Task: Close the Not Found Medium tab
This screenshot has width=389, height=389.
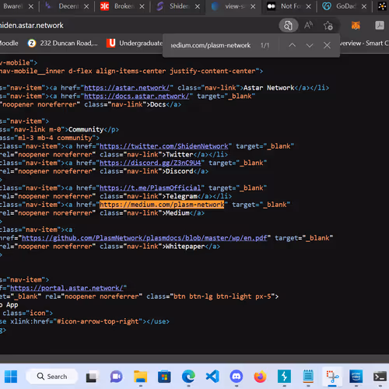Action: pos(308,6)
